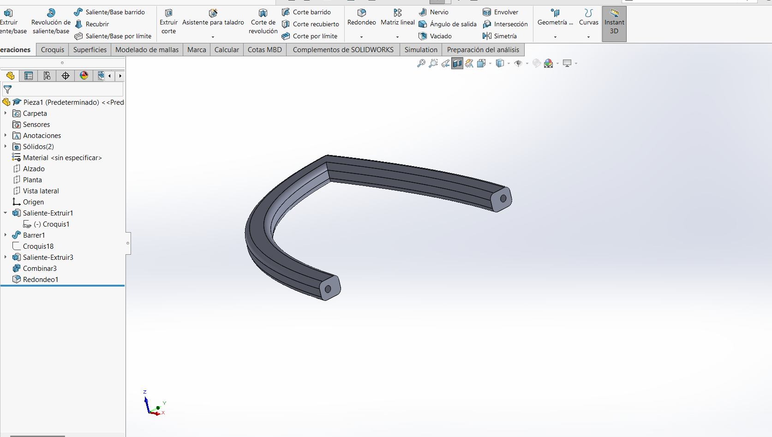Select Corte por límite tool
This screenshot has width=772, height=437.
[310, 36]
